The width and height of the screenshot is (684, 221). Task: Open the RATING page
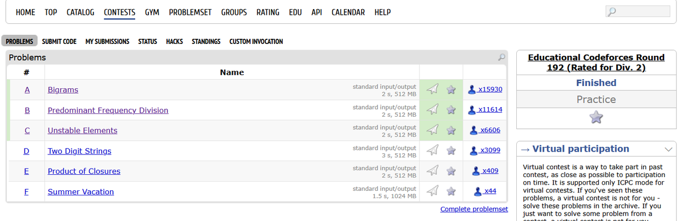tap(268, 12)
